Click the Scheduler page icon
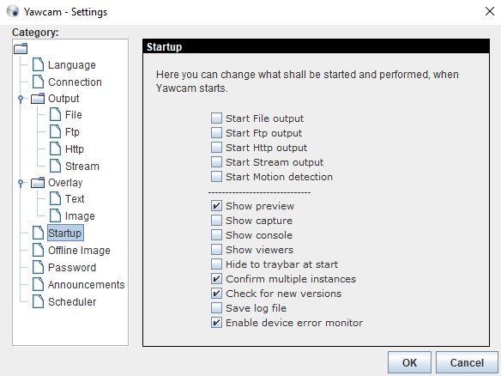Image resolution: width=501 pixels, height=376 pixels. tap(38, 301)
